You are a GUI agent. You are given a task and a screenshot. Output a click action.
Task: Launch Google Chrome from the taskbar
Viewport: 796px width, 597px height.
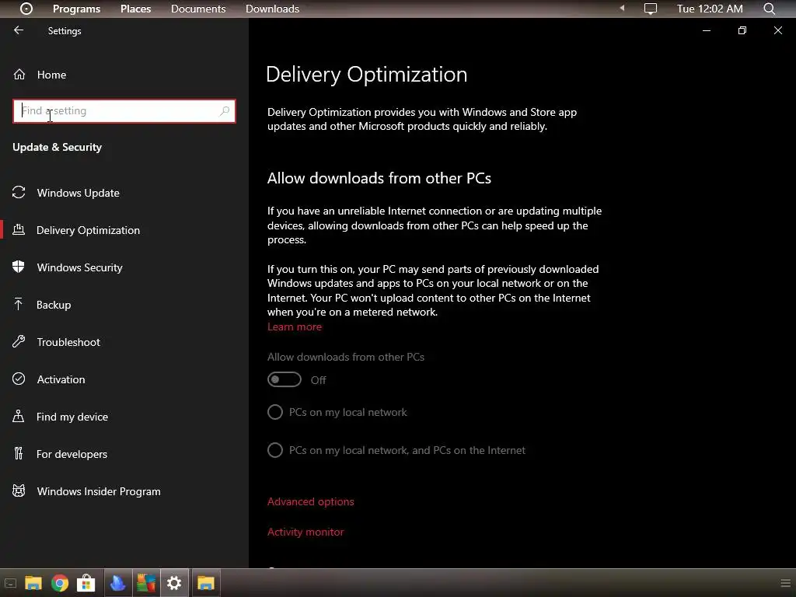60,583
